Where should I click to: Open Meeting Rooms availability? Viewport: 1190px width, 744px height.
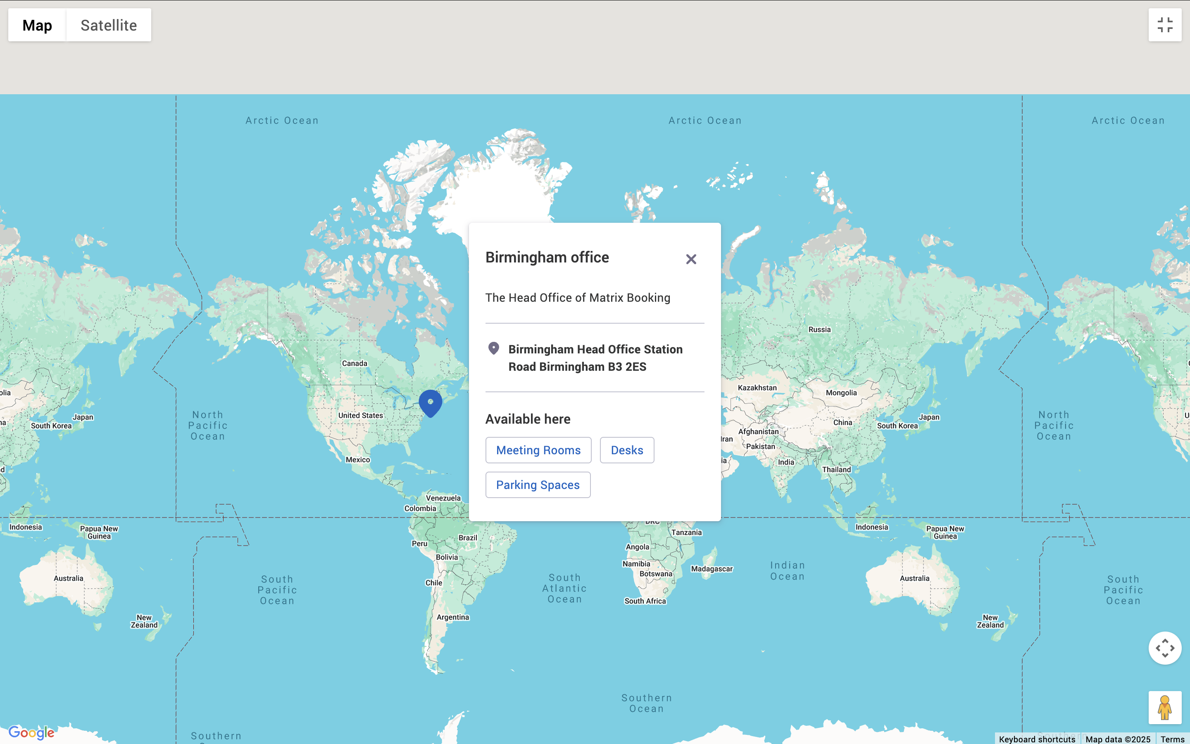(538, 450)
